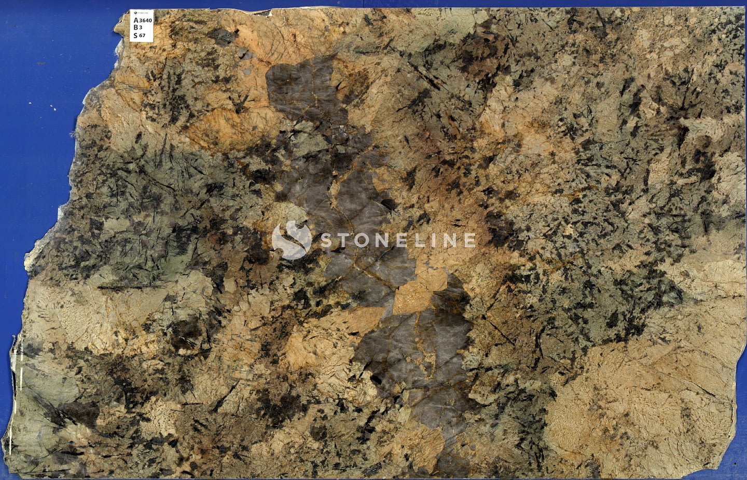Click the Stoneline swirl logo in the watermark

(x=292, y=240)
